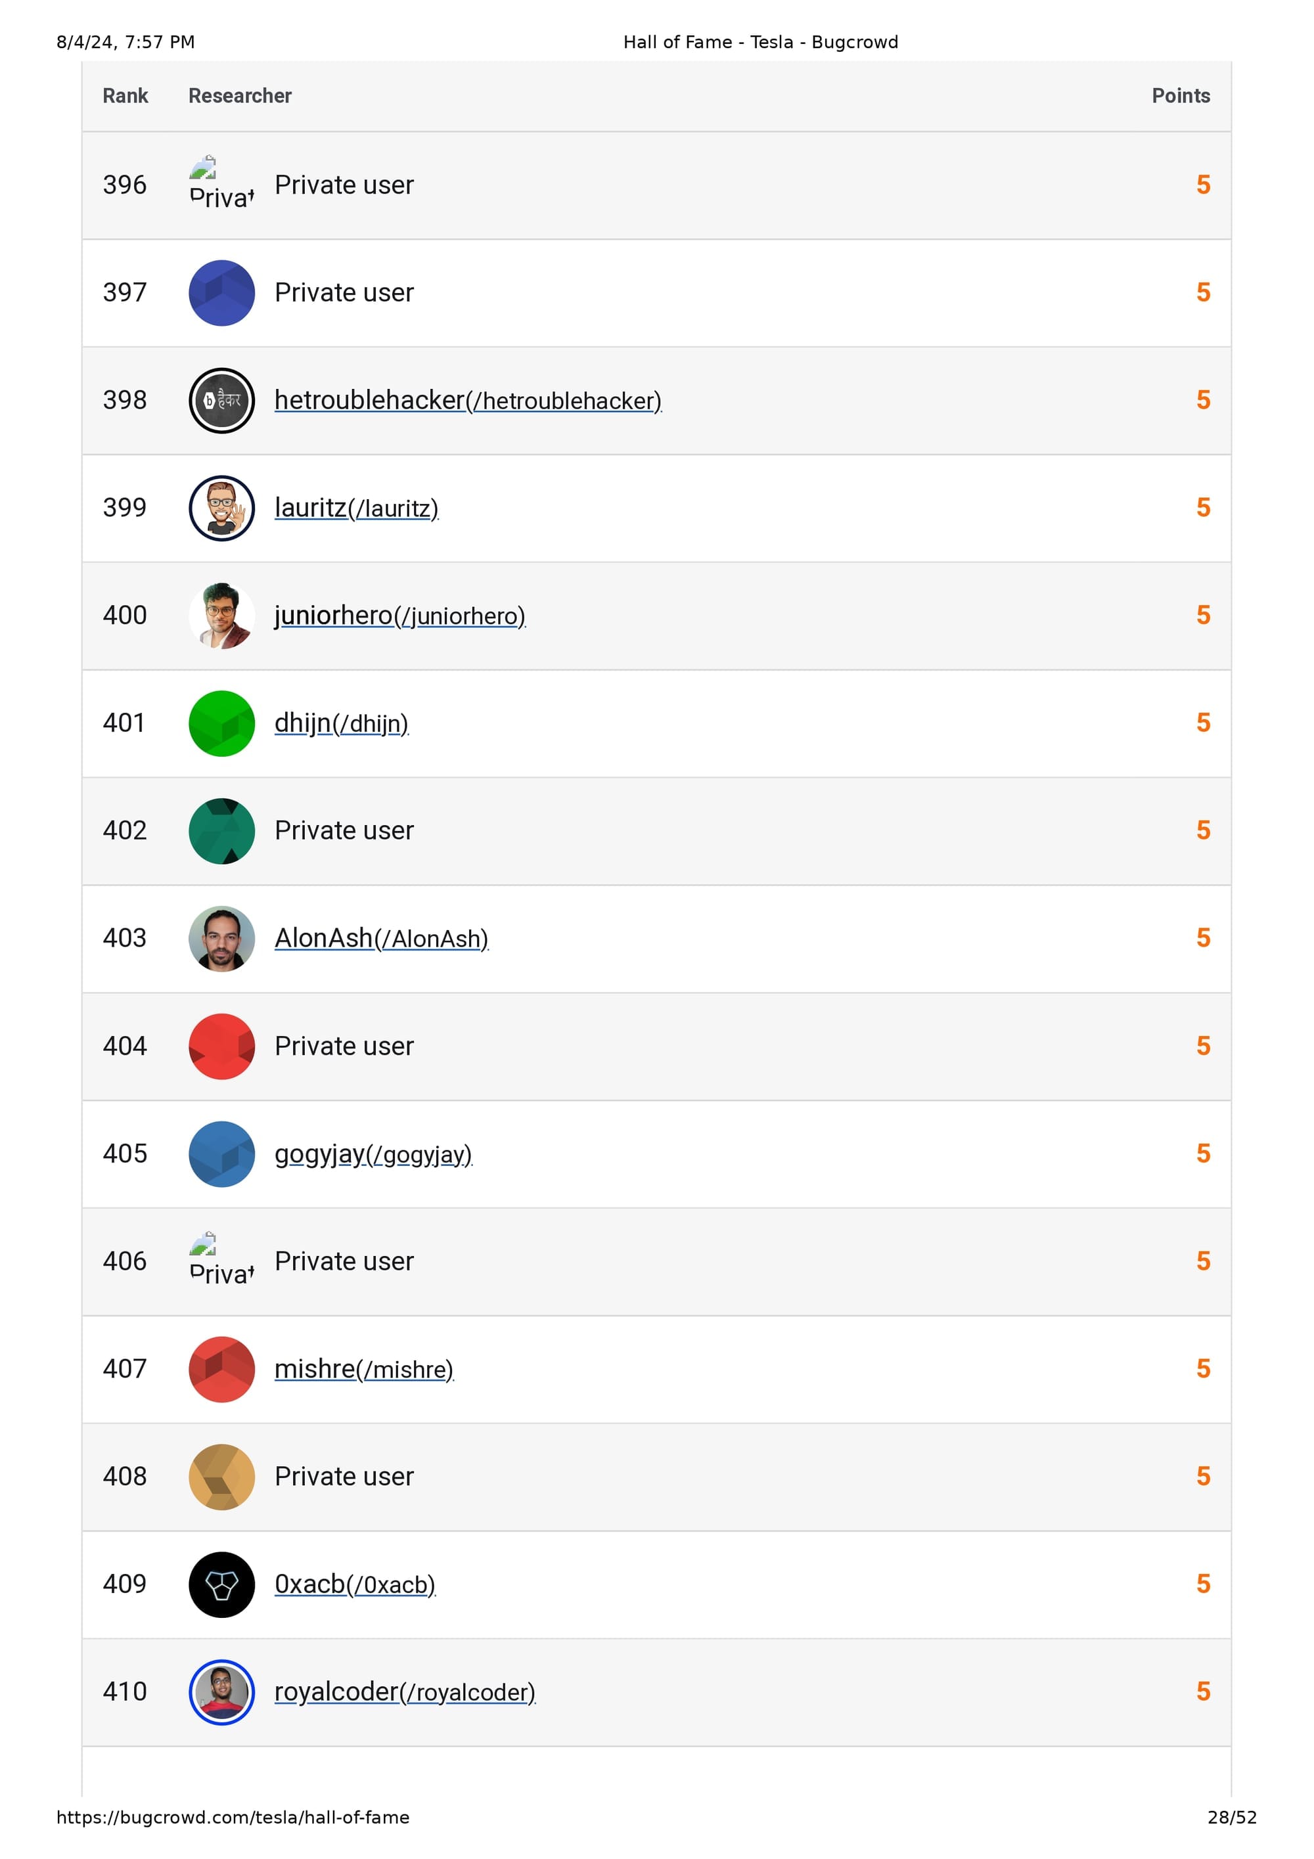Click hetroublehacker's Hindi-text avatar icon
This screenshot has width=1314, height=1859.
(221, 401)
